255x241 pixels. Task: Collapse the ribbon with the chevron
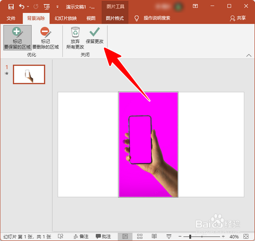pyautogui.click(x=249, y=55)
